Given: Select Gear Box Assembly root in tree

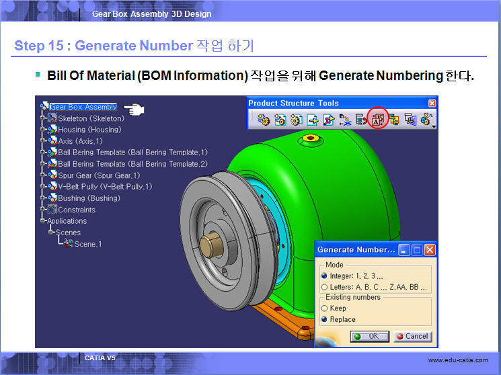Looking at the screenshot, I should pos(83,107).
